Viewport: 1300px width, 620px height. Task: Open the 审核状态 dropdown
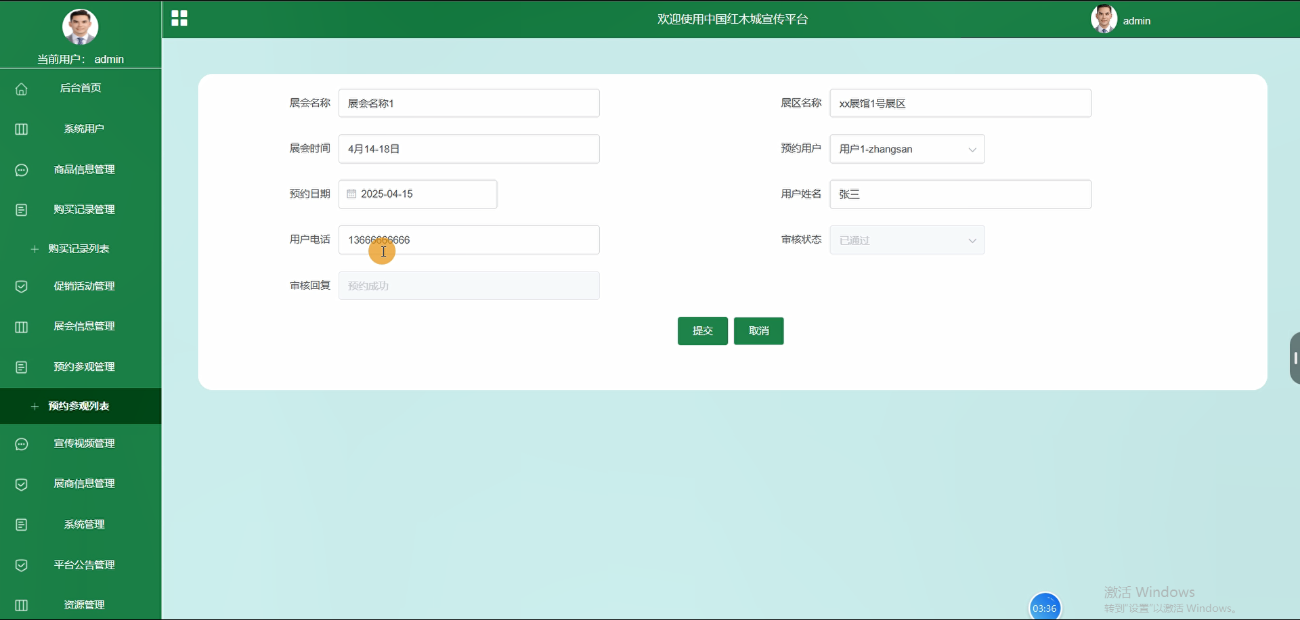(x=973, y=240)
